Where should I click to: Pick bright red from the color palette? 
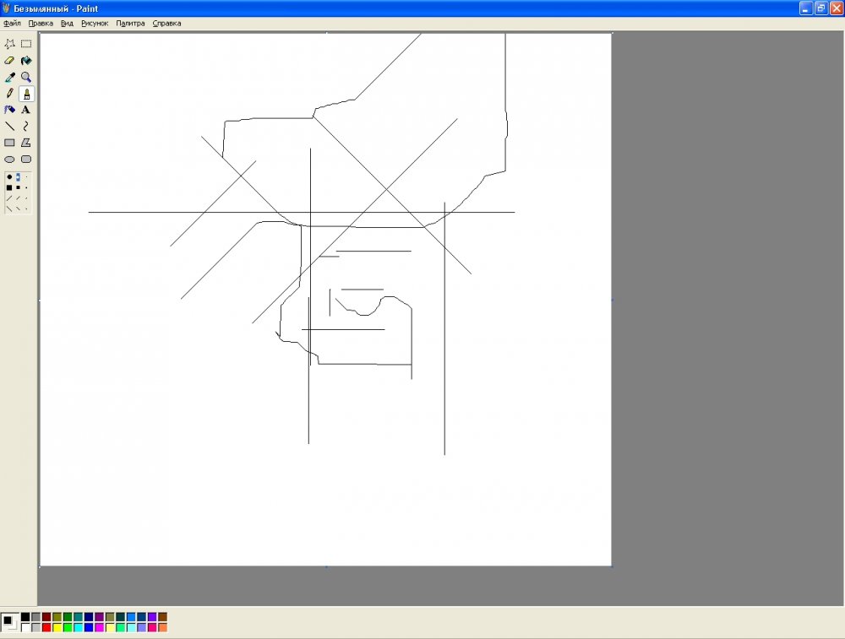coord(46,627)
